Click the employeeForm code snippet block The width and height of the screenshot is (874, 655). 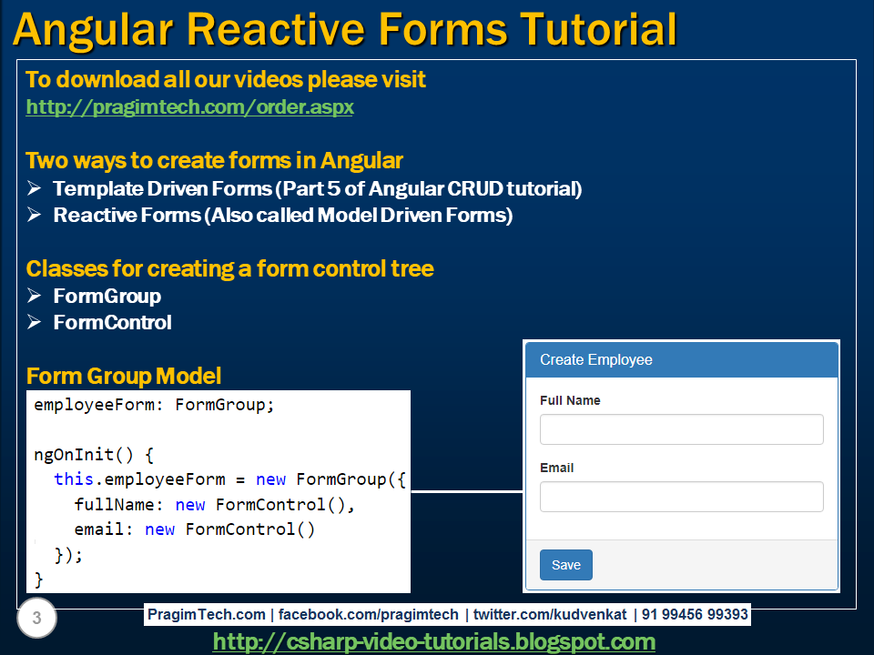[x=218, y=491]
